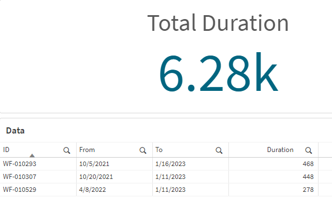
Task: Select From date 4/8/2022
Action: pos(92,190)
